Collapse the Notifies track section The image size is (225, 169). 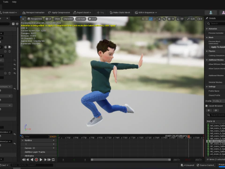(x=22, y=140)
